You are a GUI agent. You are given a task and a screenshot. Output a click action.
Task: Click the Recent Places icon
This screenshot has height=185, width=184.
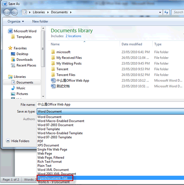pyautogui.click(x=13, y=65)
